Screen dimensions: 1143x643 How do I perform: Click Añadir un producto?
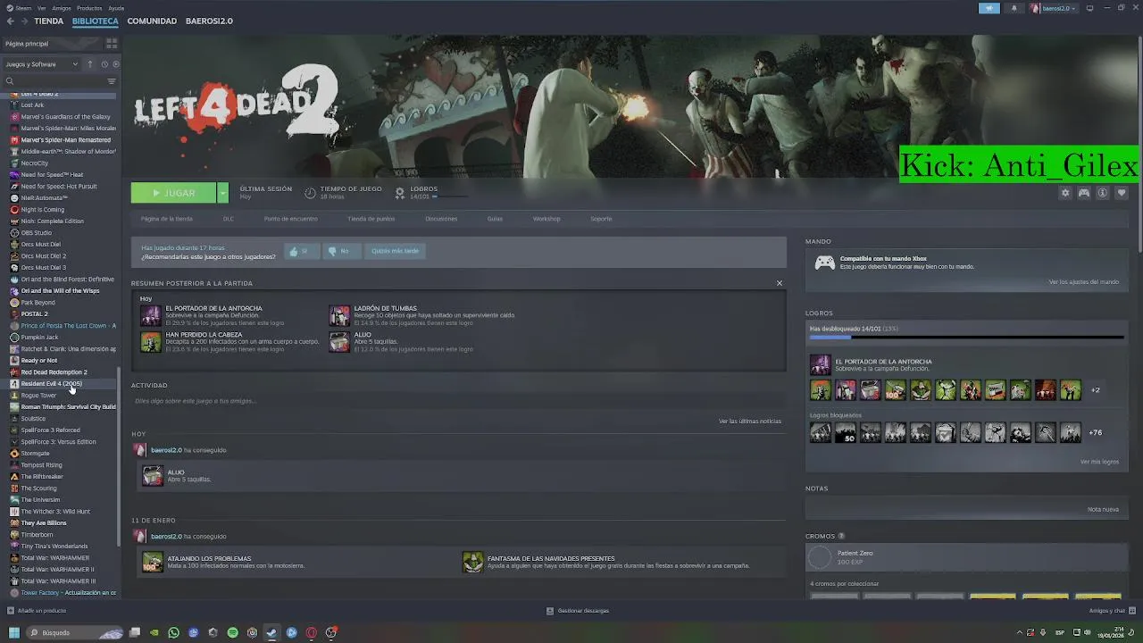click(x=37, y=611)
